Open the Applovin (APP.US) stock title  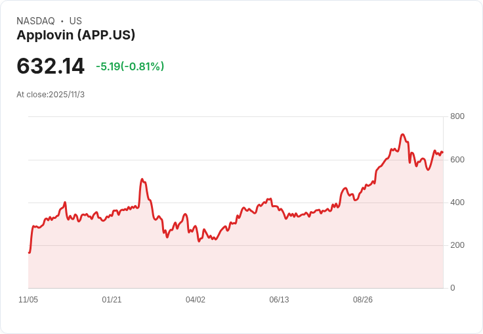click(x=75, y=36)
